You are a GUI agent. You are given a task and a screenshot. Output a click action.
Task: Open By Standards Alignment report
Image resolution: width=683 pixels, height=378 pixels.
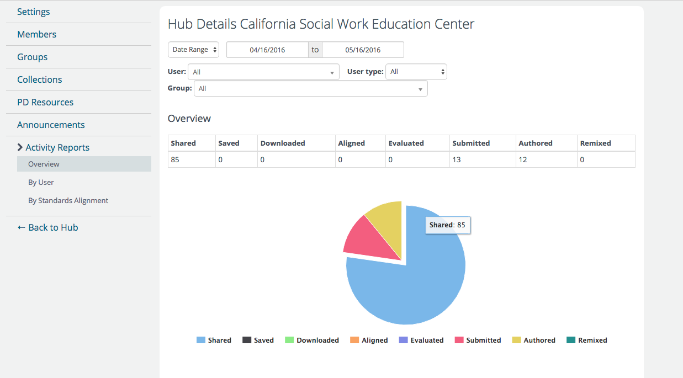[68, 200]
